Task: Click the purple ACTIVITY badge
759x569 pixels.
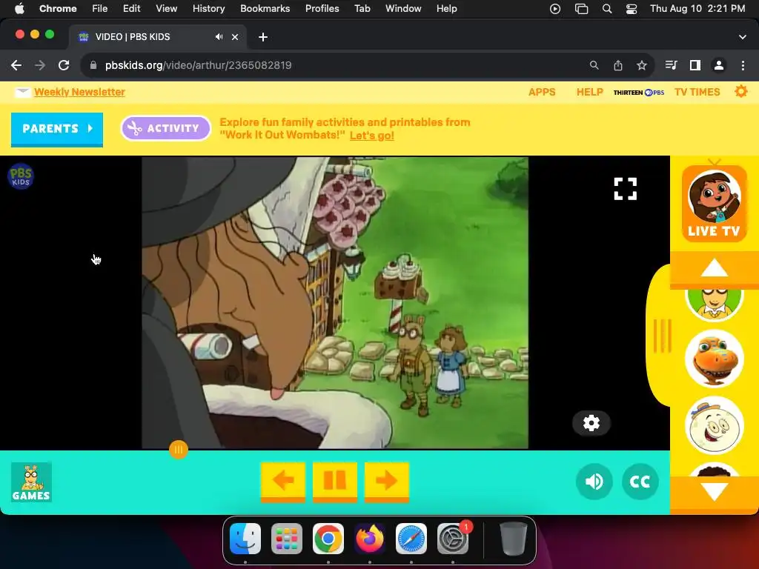Action: pos(165,128)
